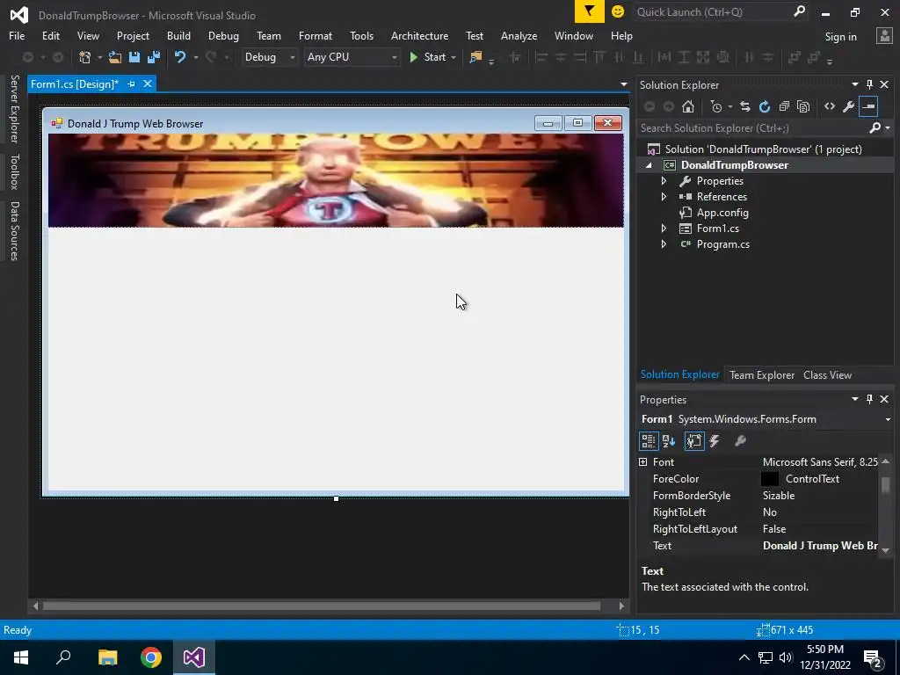Click the Quick Launch search magnifier icon
Screen dimensions: 900x675
pyautogui.click(x=799, y=11)
